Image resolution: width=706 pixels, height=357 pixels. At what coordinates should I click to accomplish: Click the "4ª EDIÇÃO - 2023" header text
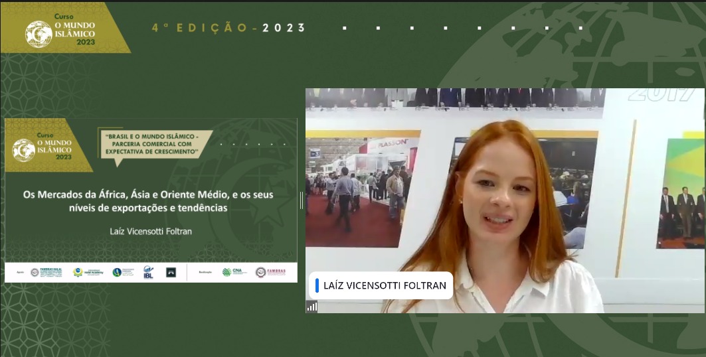(x=228, y=28)
